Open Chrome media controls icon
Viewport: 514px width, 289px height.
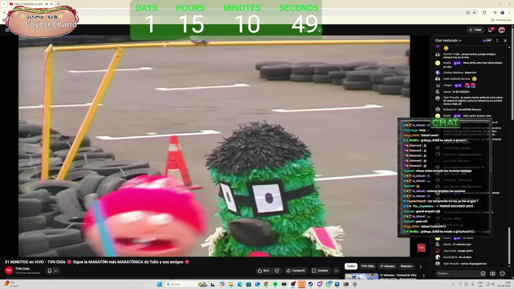[495, 12]
